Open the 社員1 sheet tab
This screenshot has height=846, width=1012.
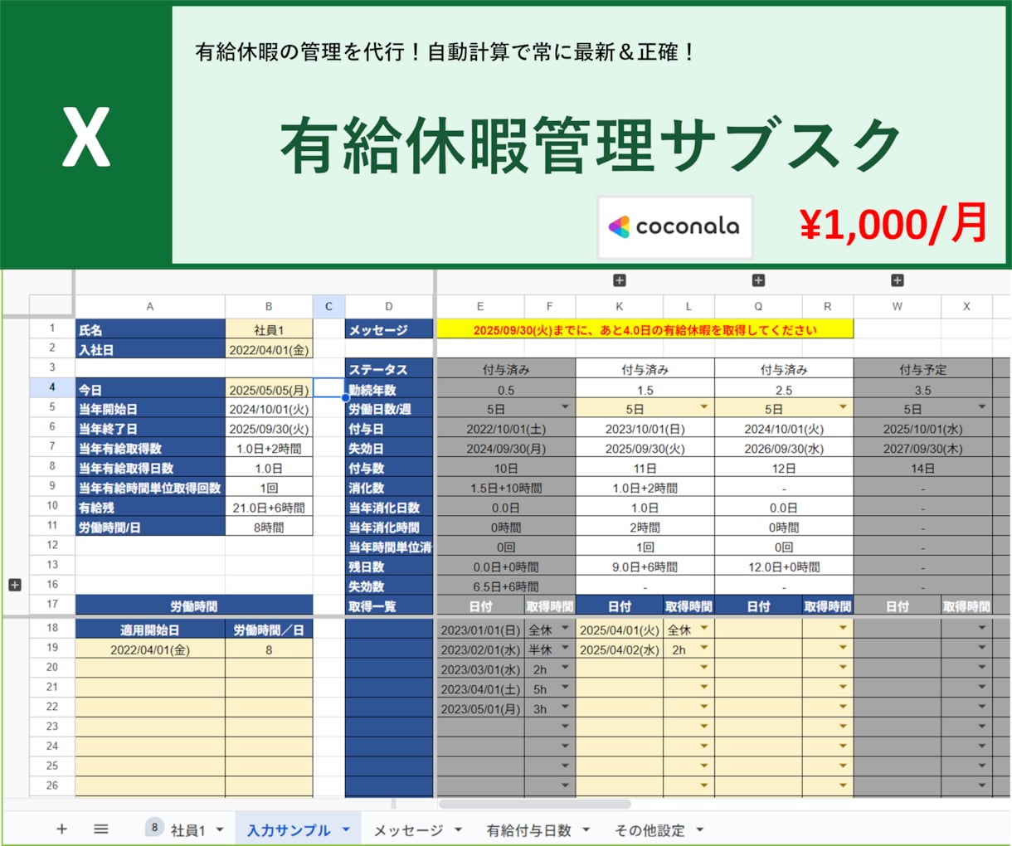point(187,829)
